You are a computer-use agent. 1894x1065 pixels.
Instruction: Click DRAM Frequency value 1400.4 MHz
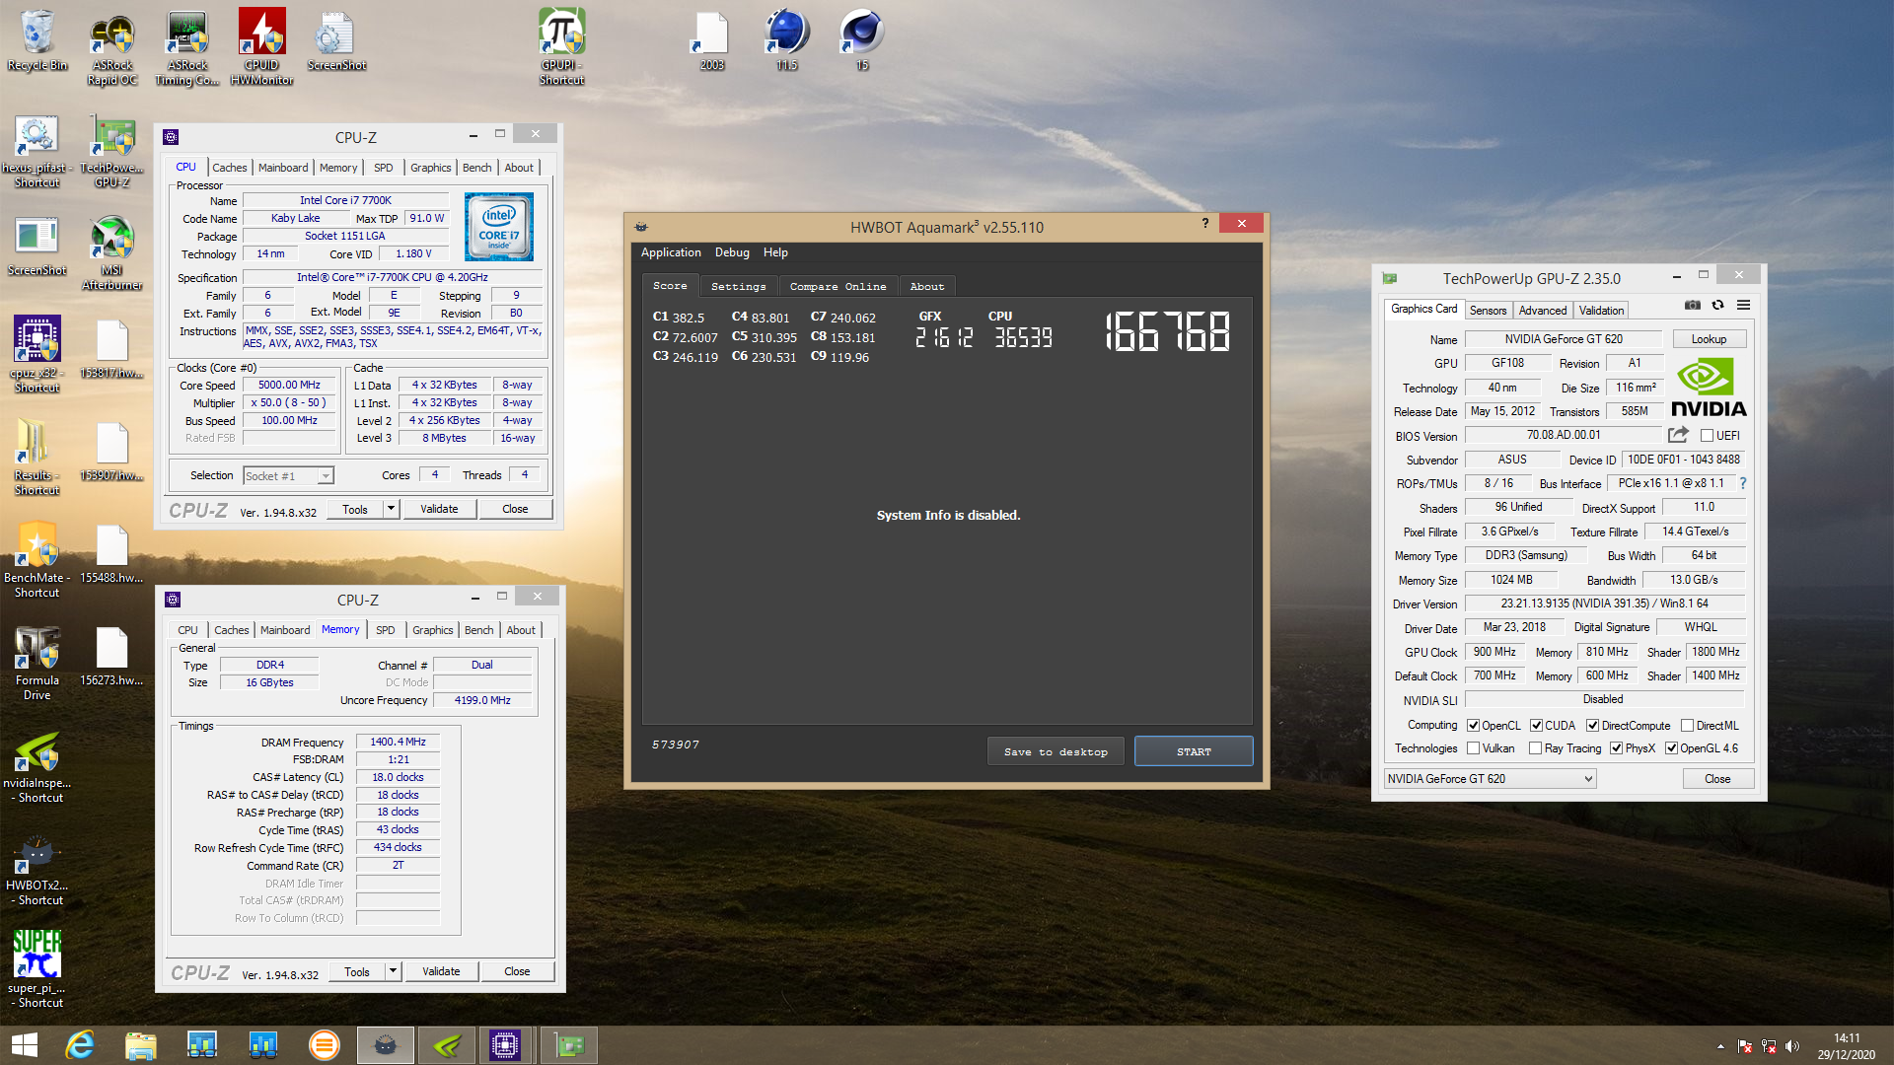click(x=398, y=742)
